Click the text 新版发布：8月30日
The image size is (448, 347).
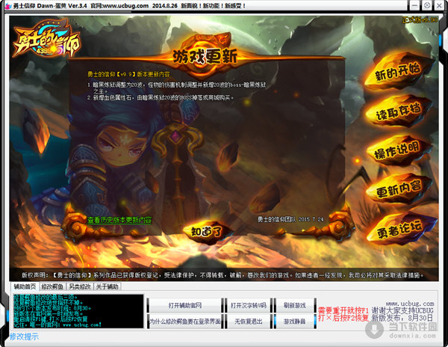pyautogui.click(x=402, y=318)
